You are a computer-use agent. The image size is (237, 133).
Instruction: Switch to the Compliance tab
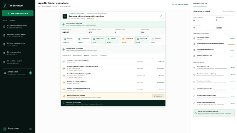[x=95, y=56]
